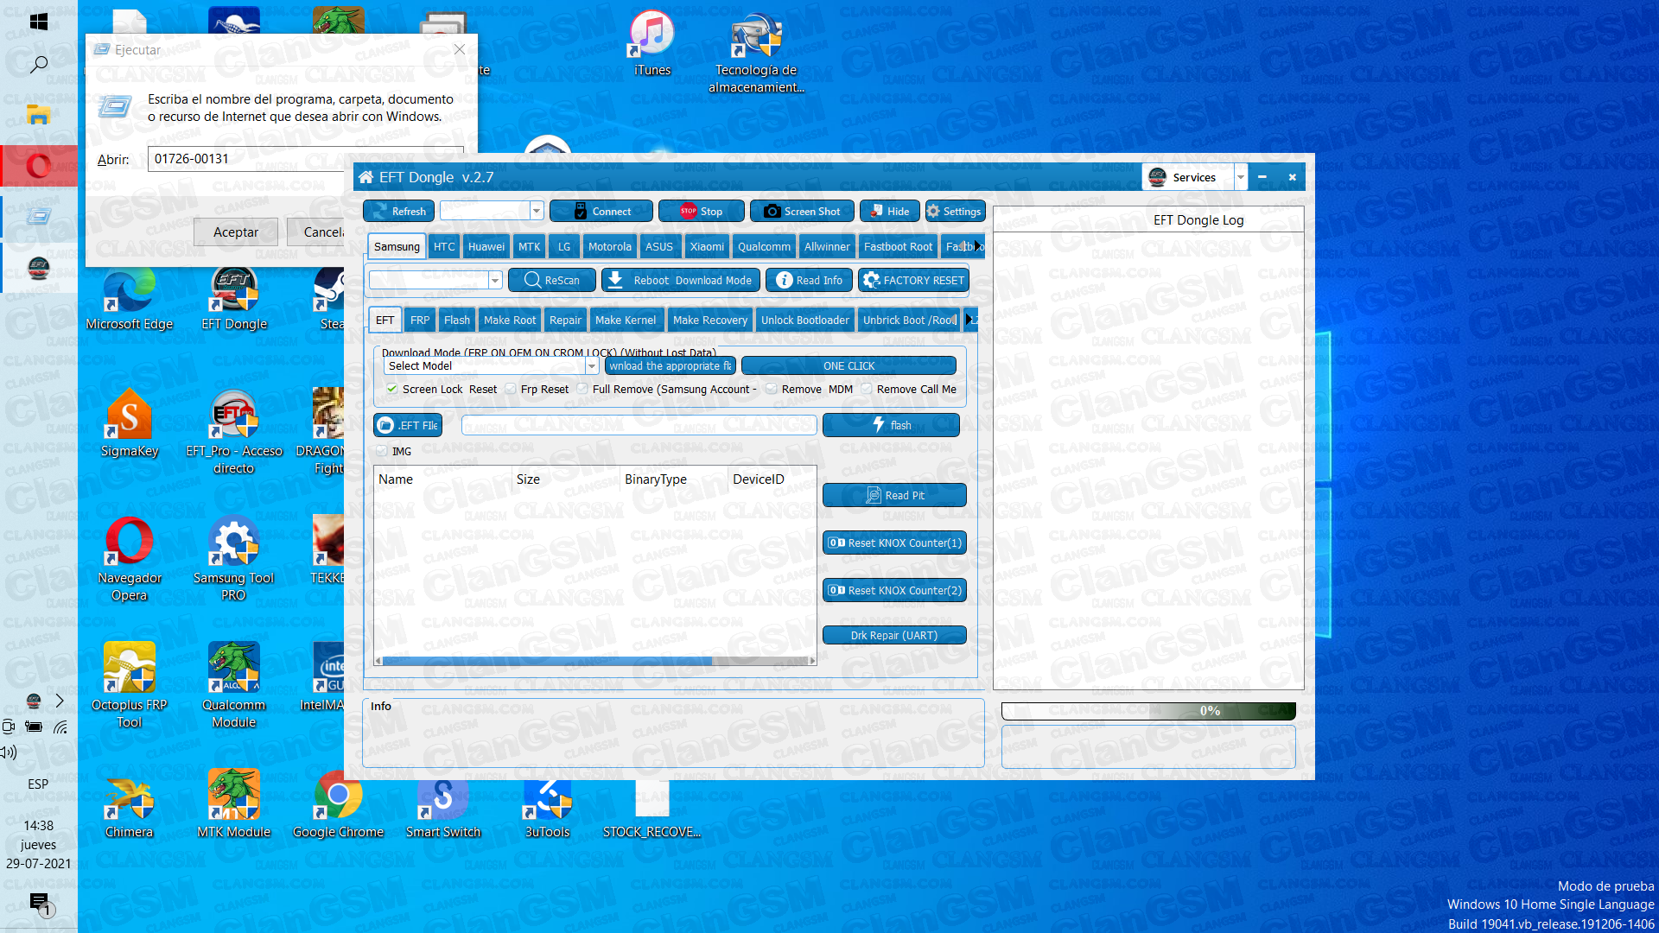
Task: Switch to the Huawei brand tab
Action: point(486,246)
